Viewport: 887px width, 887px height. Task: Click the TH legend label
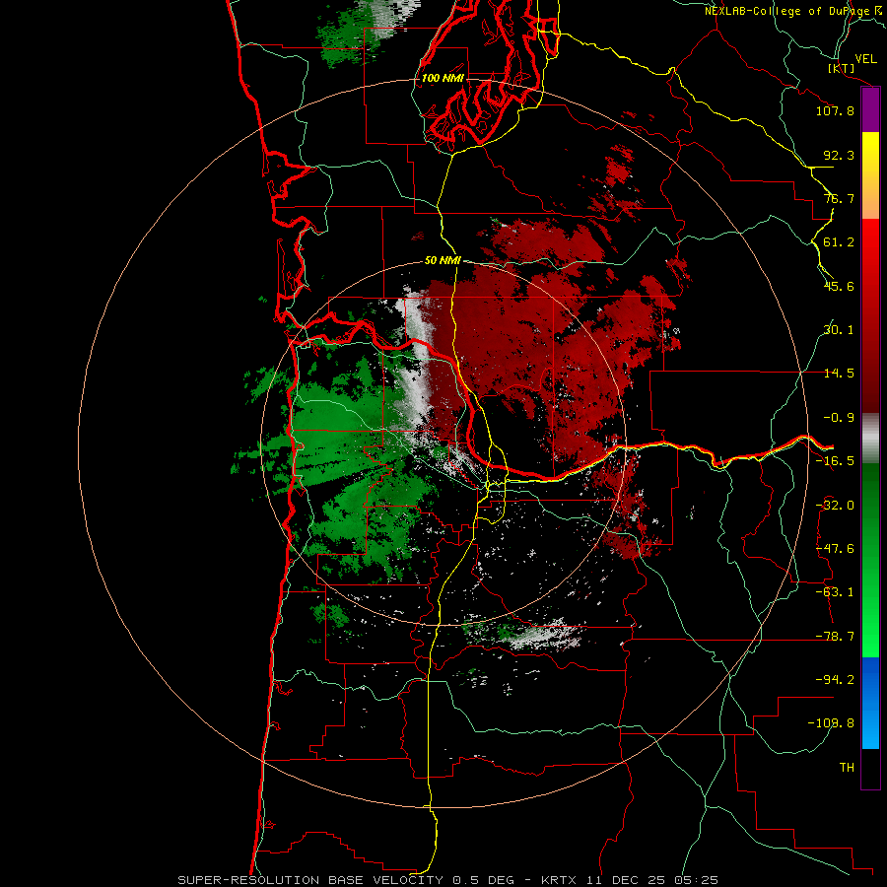847,768
